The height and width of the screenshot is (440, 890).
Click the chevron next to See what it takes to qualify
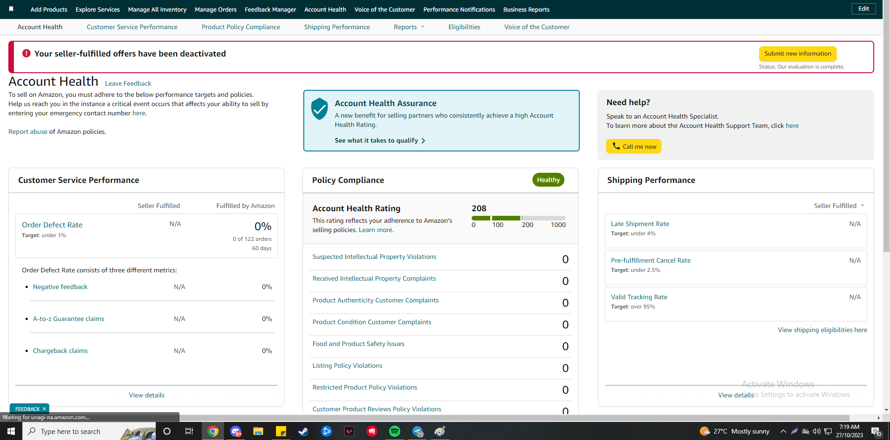(x=423, y=141)
